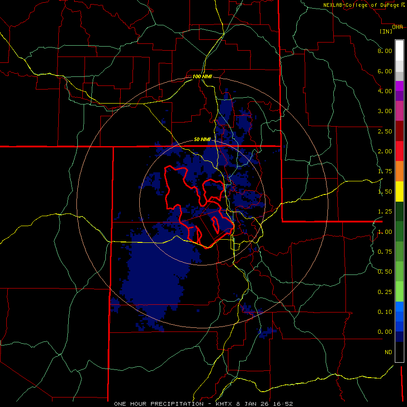
Task: Select the 0.25 legend value
Action: [385, 292]
